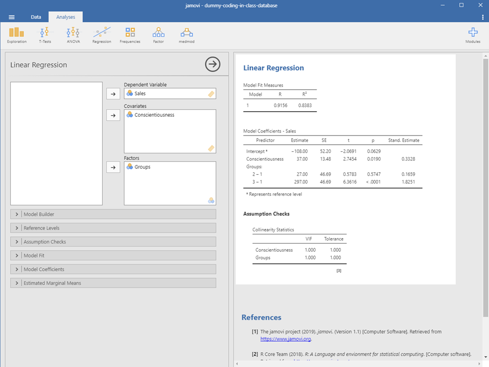Open the medmod module menu
The width and height of the screenshot is (489, 367).
point(186,35)
